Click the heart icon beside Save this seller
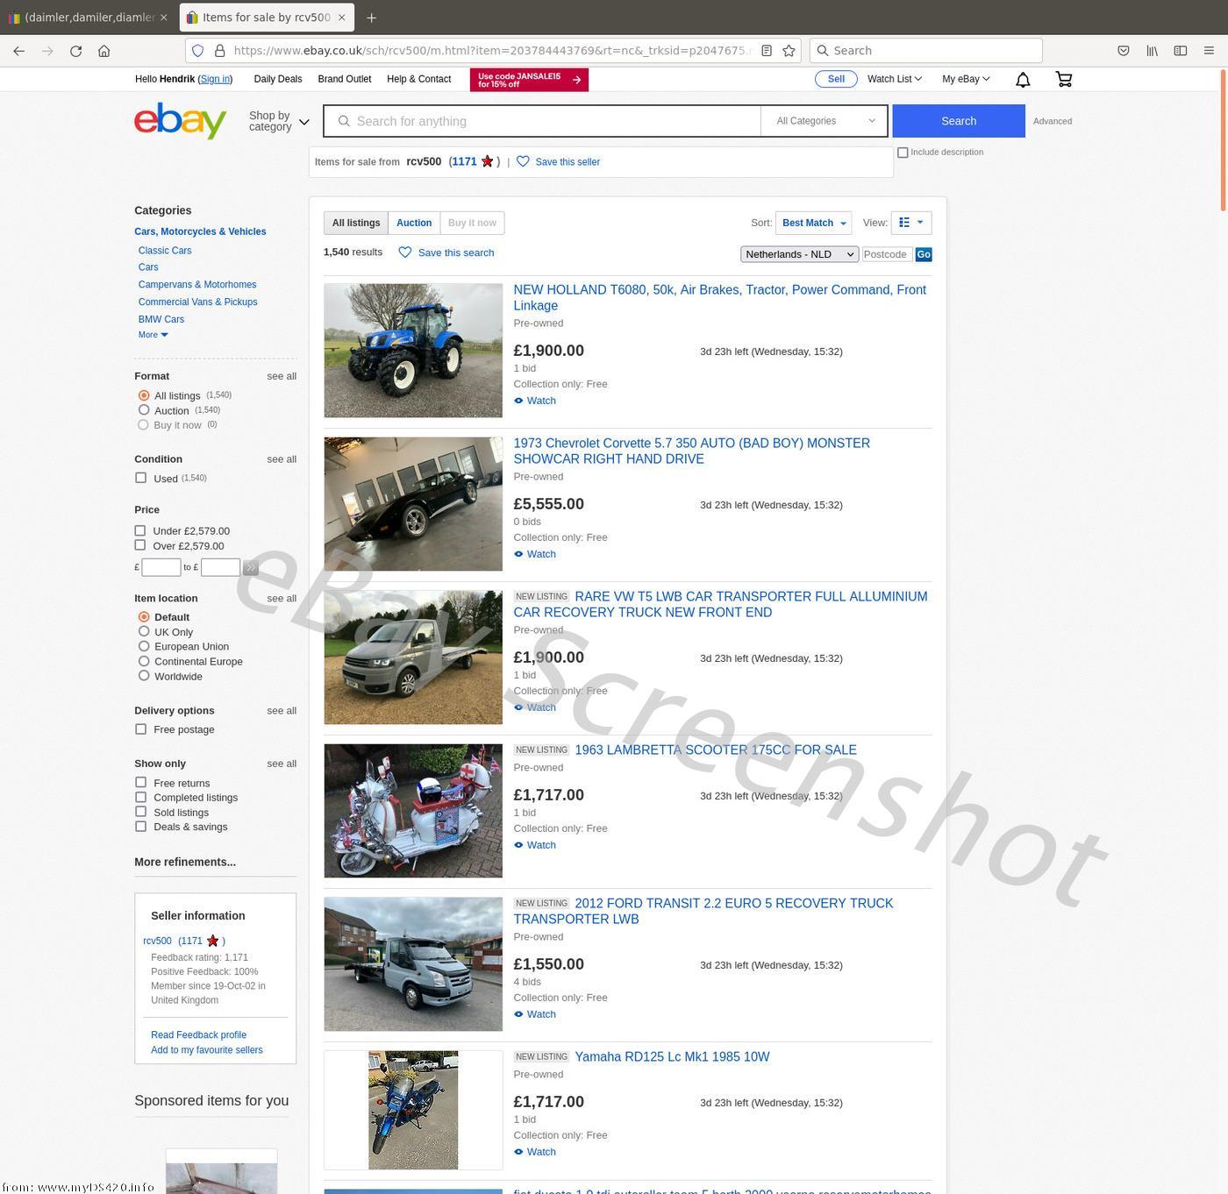This screenshot has width=1228, height=1194. [x=523, y=161]
